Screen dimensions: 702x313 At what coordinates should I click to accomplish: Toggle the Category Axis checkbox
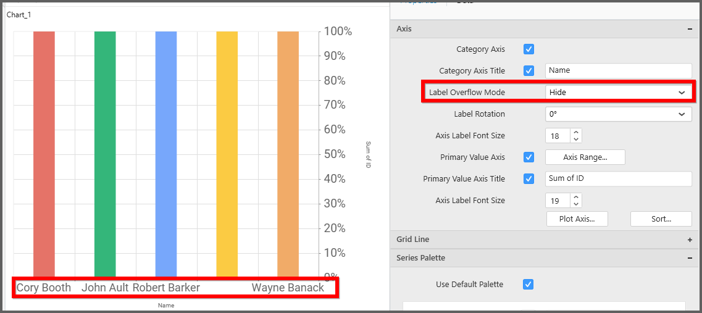point(529,49)
